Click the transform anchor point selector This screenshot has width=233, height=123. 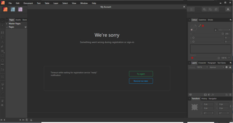click(x=194, y=107)
